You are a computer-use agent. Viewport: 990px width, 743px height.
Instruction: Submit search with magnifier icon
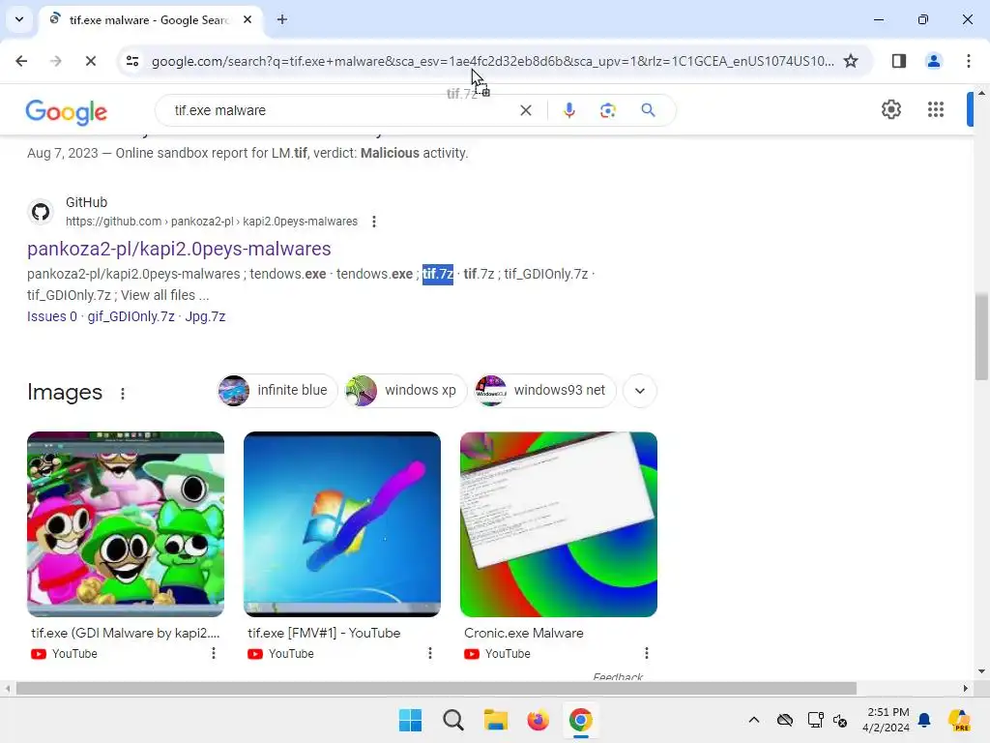click(x=648, y=110)
